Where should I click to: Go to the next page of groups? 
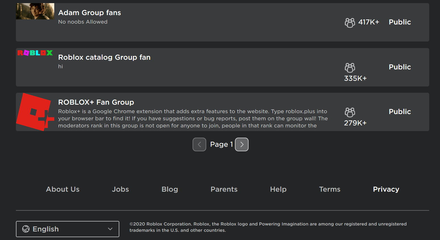point(242,144)
